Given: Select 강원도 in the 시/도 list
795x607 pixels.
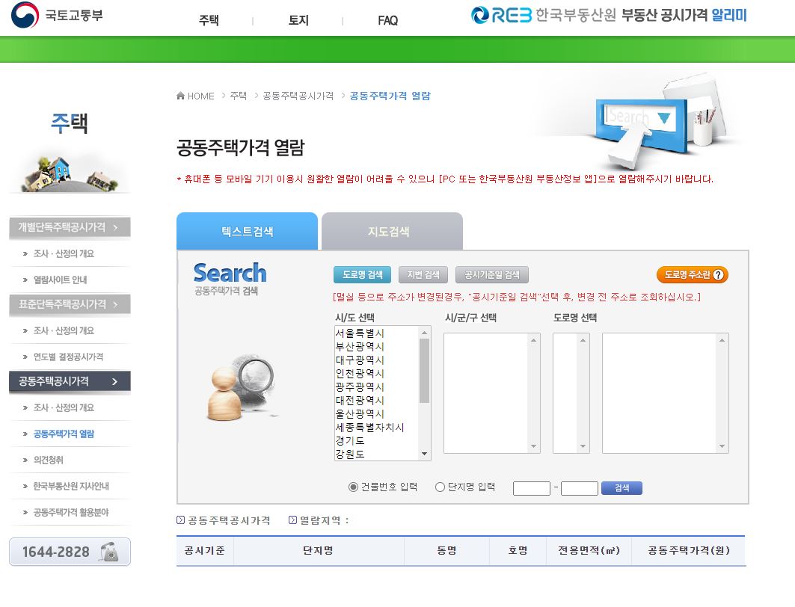Looking at the screenshot, I should (x=377, y=454).
